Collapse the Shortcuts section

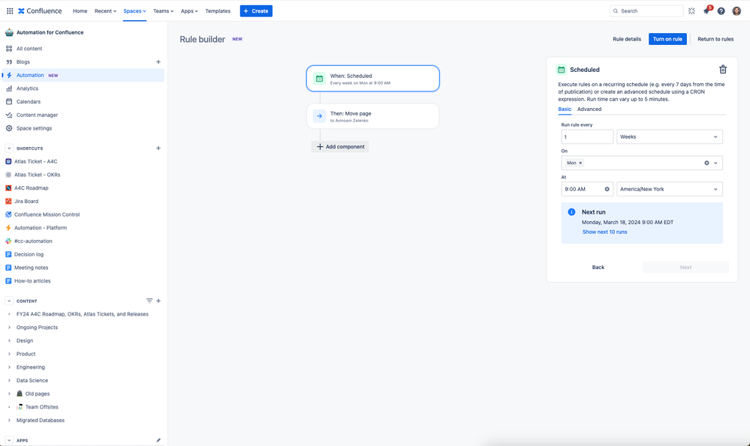tap(9, 148)
